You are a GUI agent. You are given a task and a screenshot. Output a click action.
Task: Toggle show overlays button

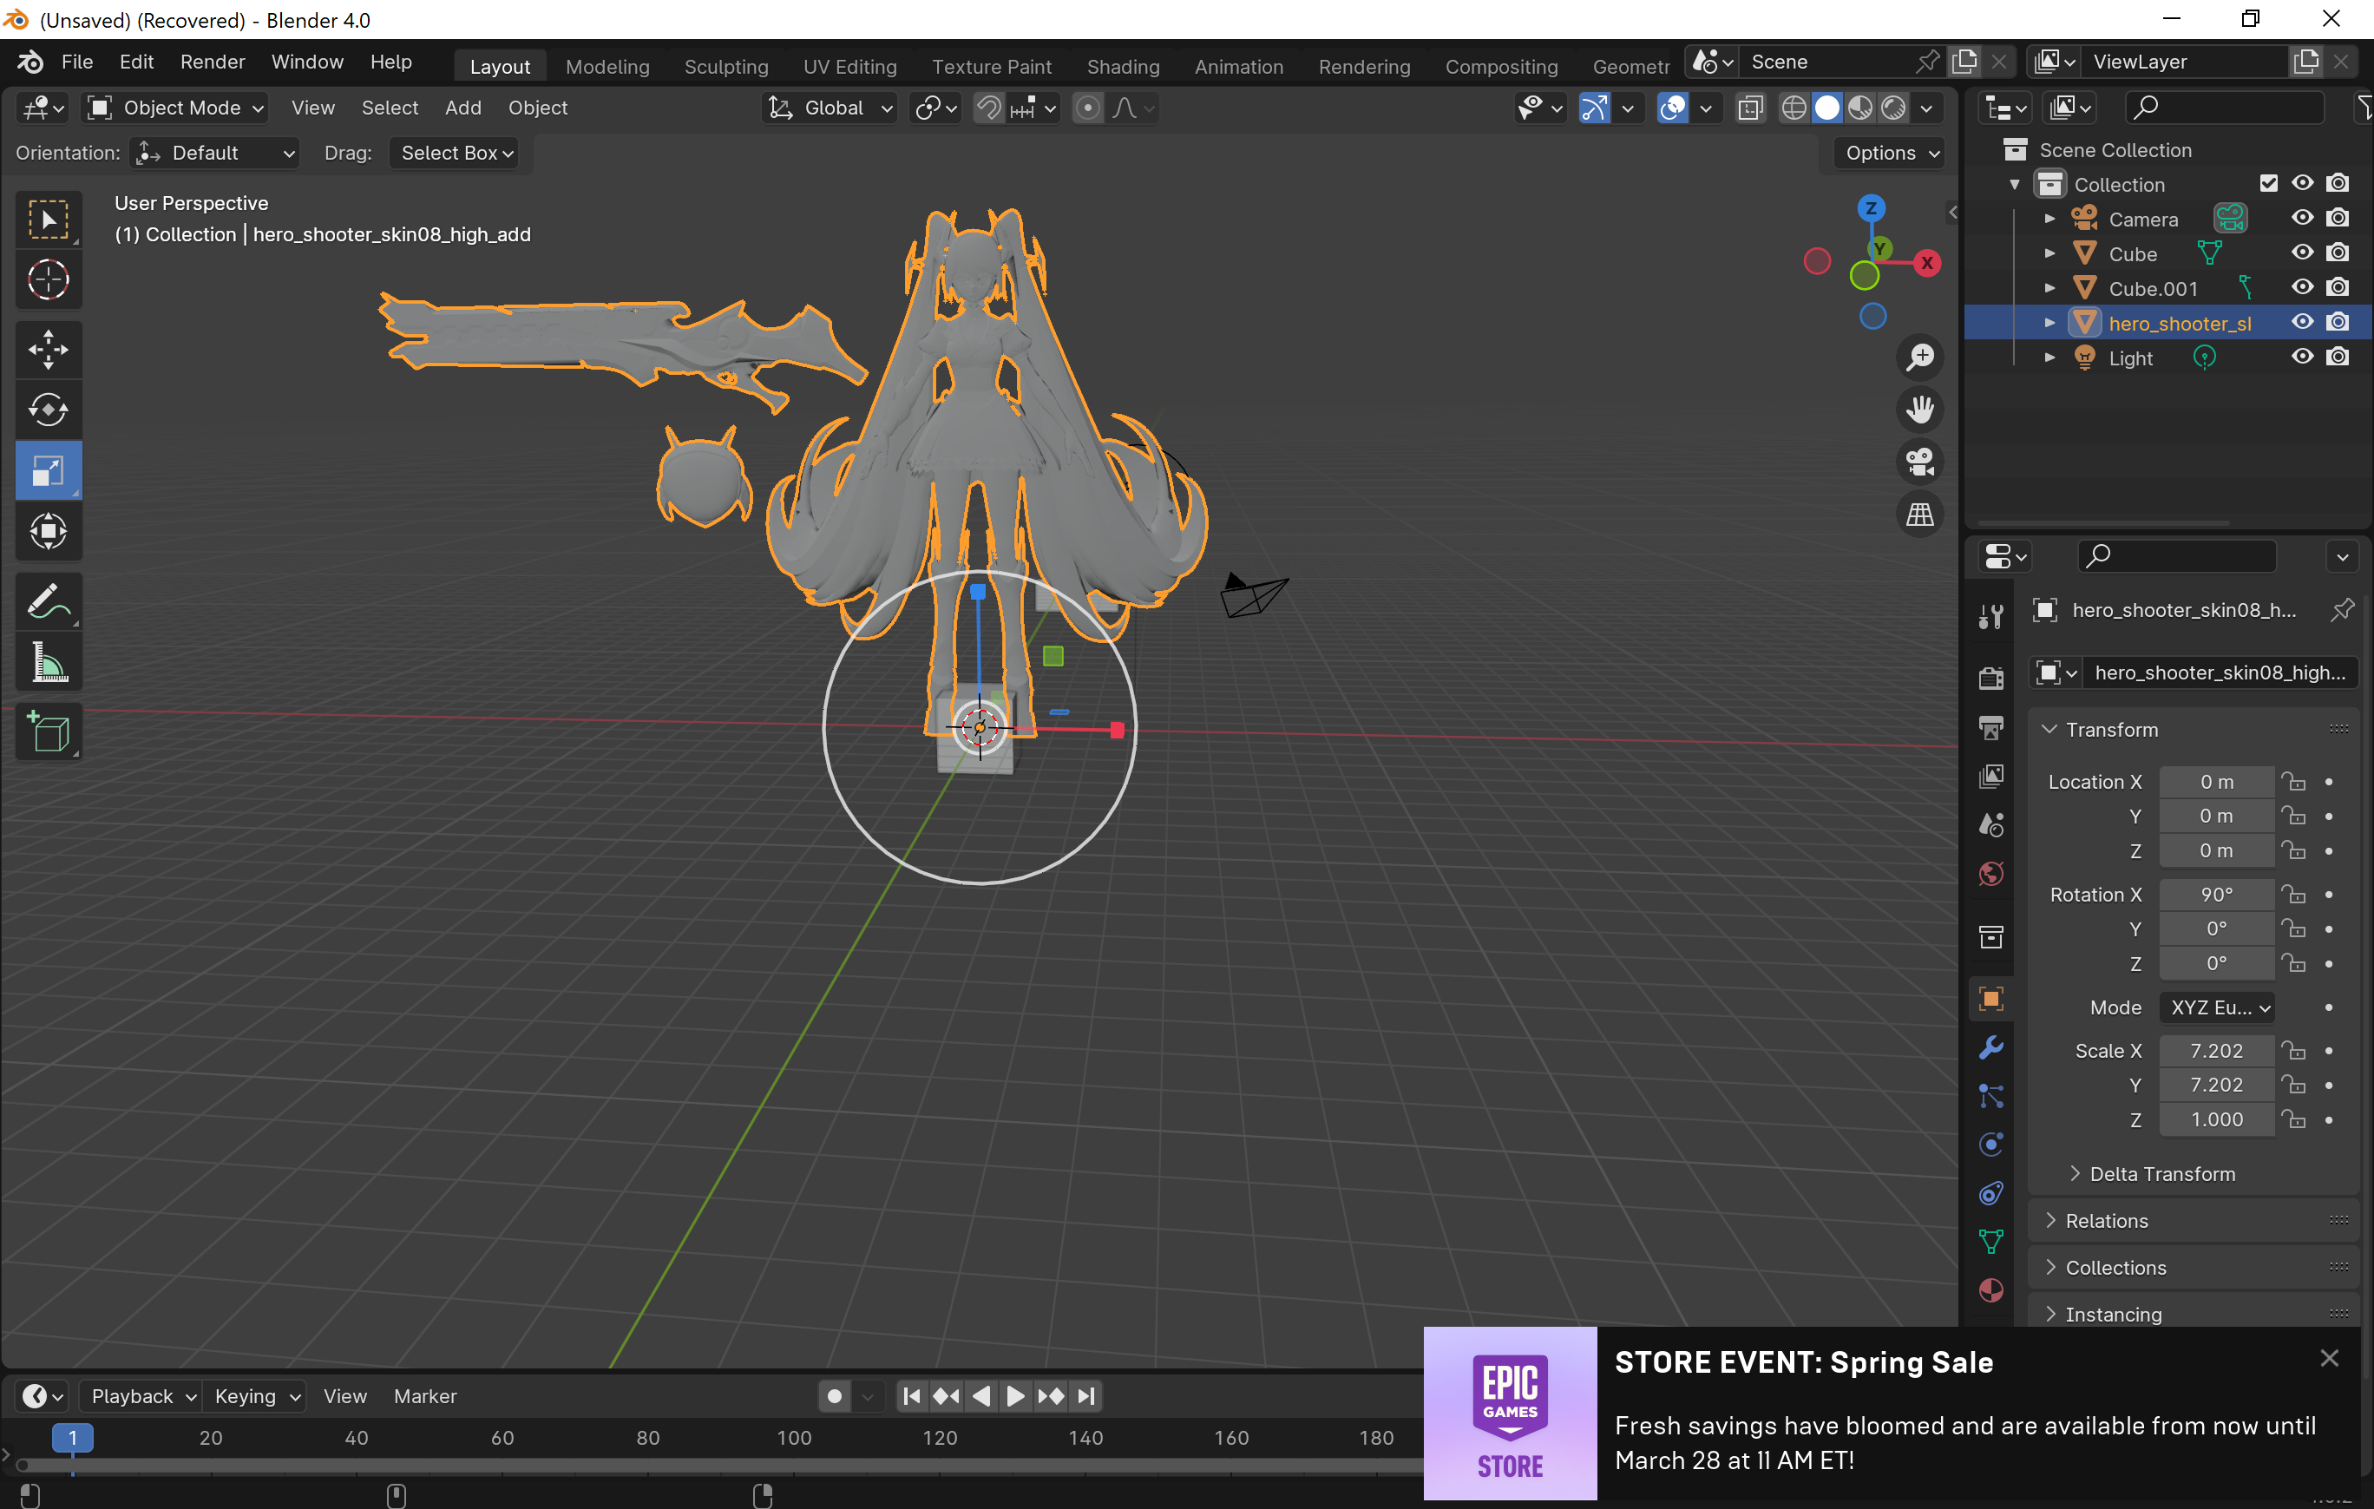[x=1672, y=108]
